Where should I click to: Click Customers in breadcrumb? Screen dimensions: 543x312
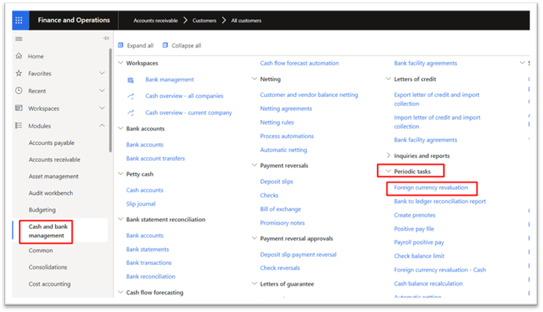click(205, 21)
